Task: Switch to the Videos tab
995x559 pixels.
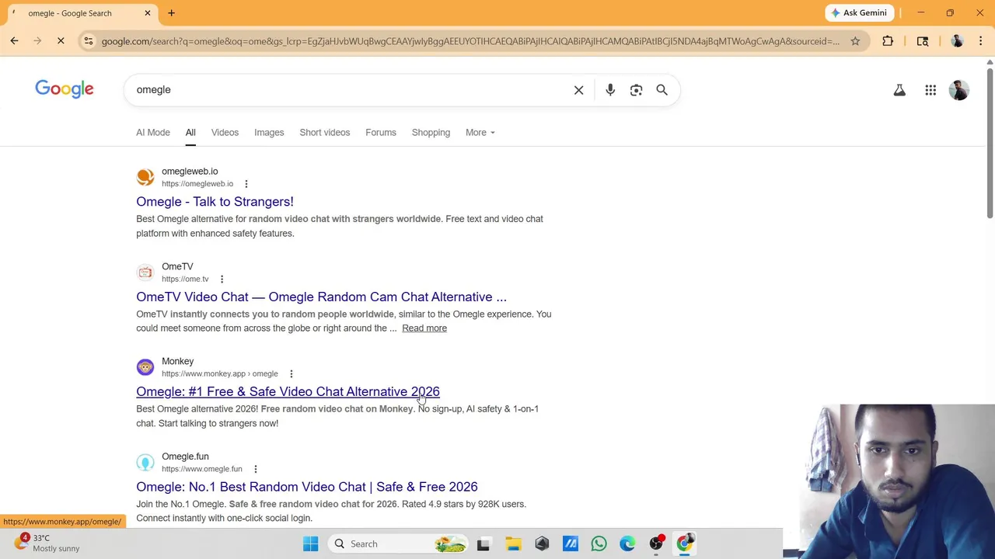Action: coord(225,132)
